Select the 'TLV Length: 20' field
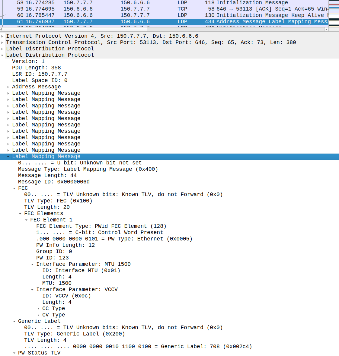The height and width of the screenshot is (356, 339). [47, 208]
